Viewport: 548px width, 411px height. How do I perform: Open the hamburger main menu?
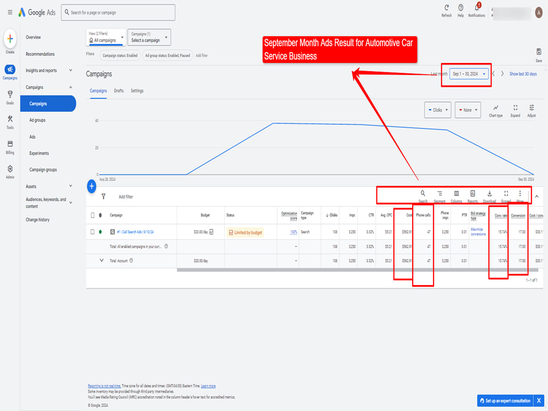click(10, 12)
